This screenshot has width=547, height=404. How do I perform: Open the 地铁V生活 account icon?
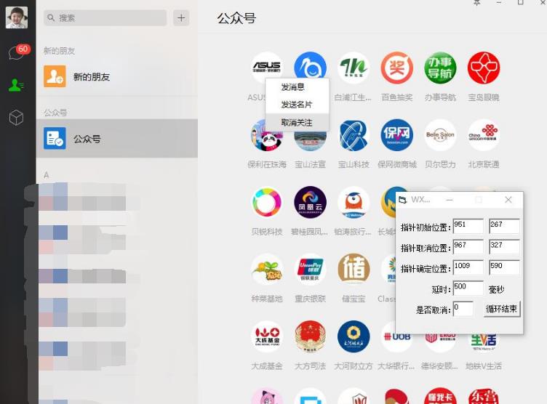483,342
